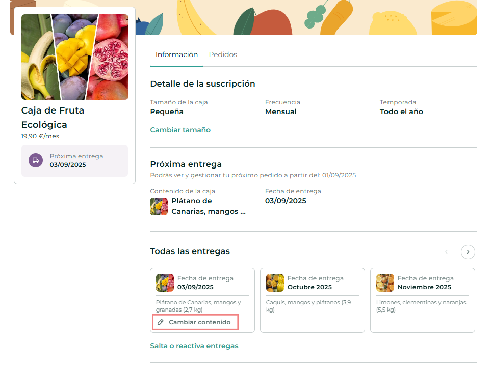
Task: Click the Cambiar contenido button
Action: click(195, 322)
